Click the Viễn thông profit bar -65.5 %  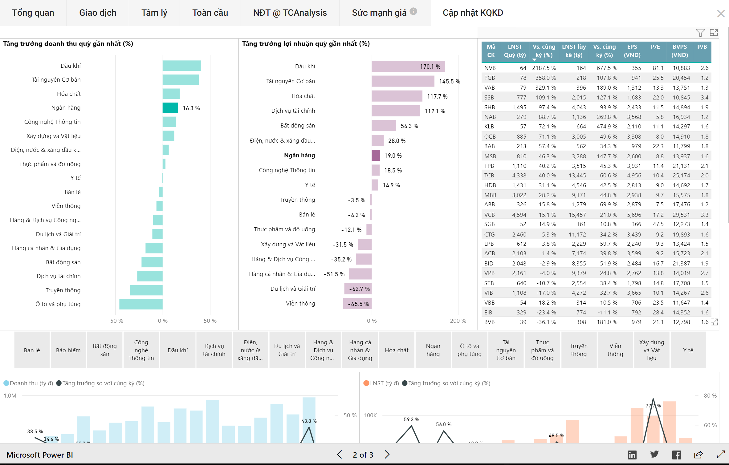pyautogui.click(x=357, y=304)
